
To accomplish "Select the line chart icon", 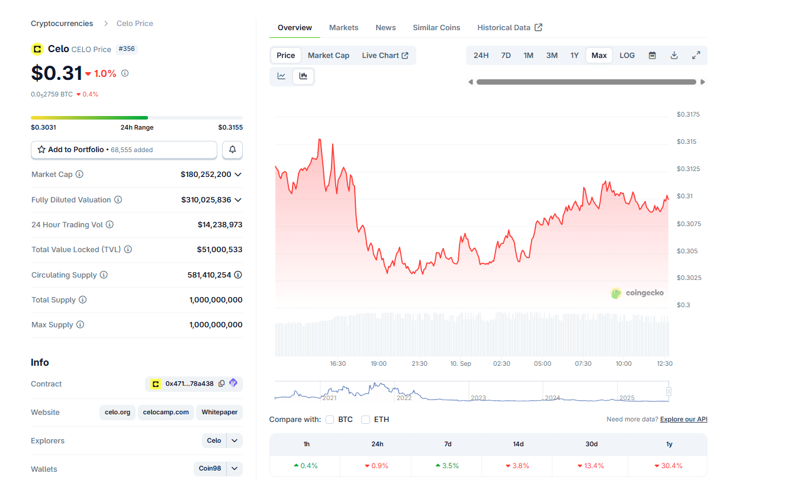I will click(x=281, y=76).
